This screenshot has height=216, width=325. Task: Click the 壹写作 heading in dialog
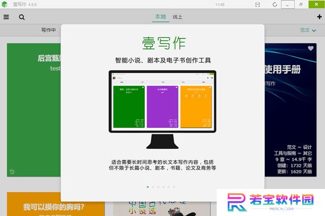pos(164,43)
